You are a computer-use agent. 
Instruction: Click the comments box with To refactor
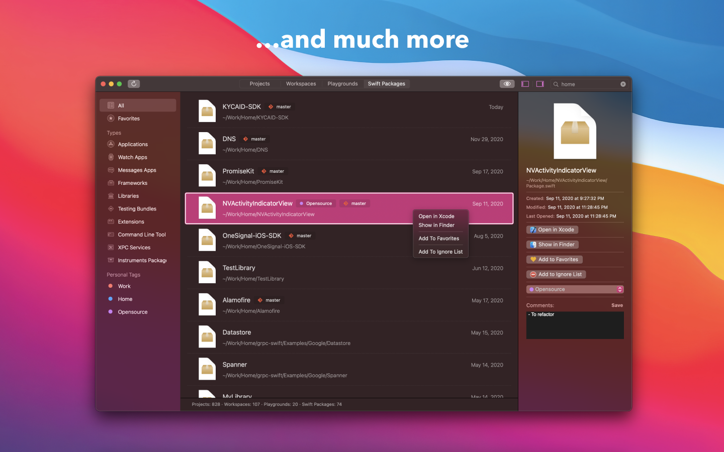coord(575,325)
